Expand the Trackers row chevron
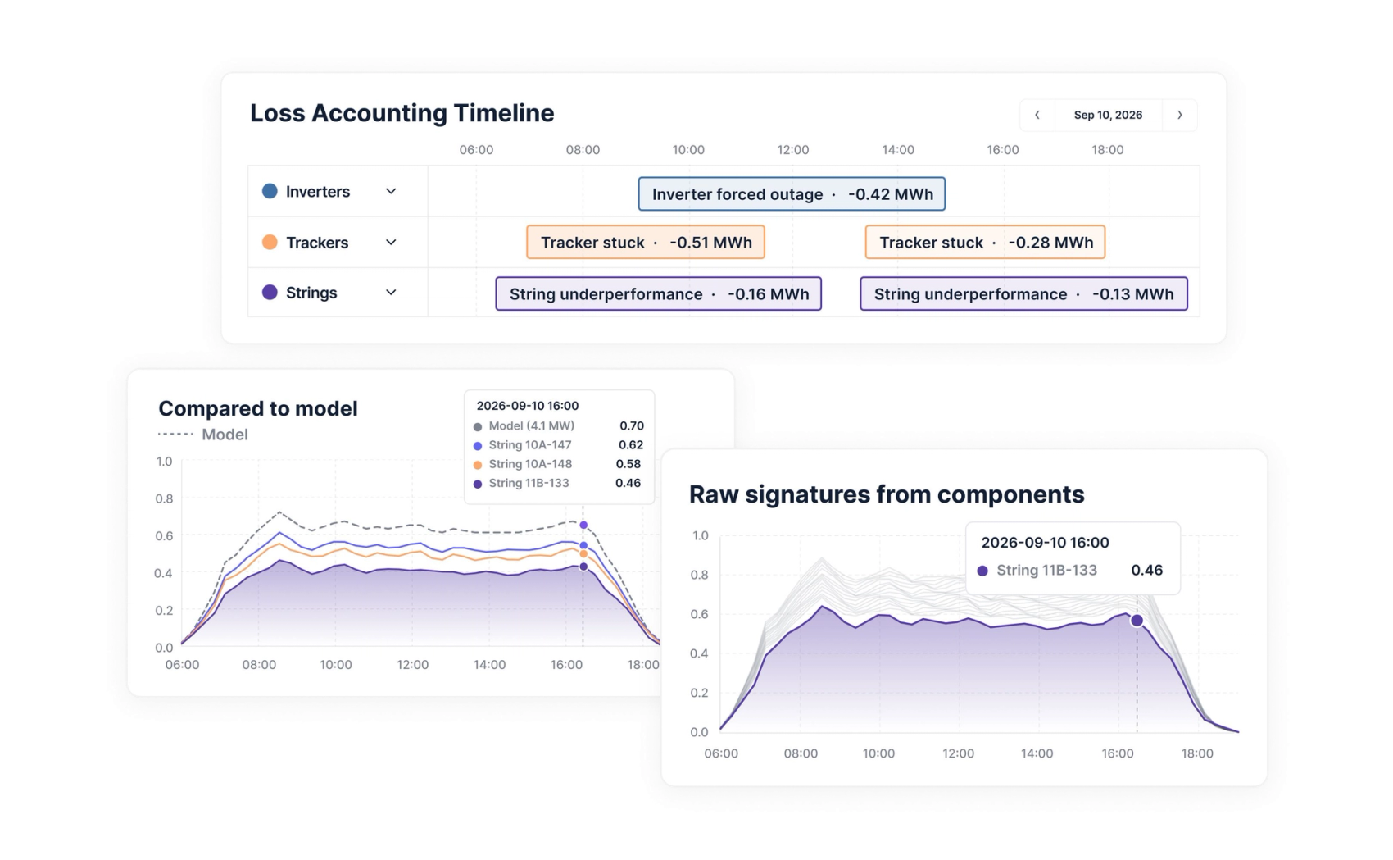Screen dimensions: 1393x860 (391, 243)
